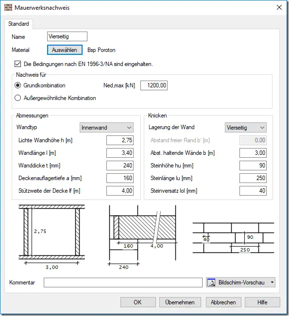Viewport: 289px width, 316px height.
Task: Click the wall elevation diagram showing 2,75
Action: 51,237
